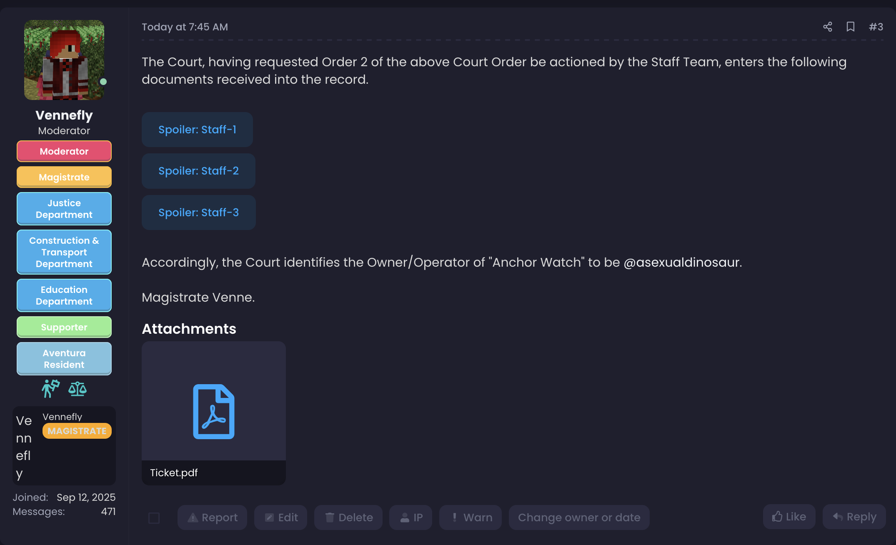Tick the post selection checkbox
The height and width of the screenshot is (545, 896).
154,518
